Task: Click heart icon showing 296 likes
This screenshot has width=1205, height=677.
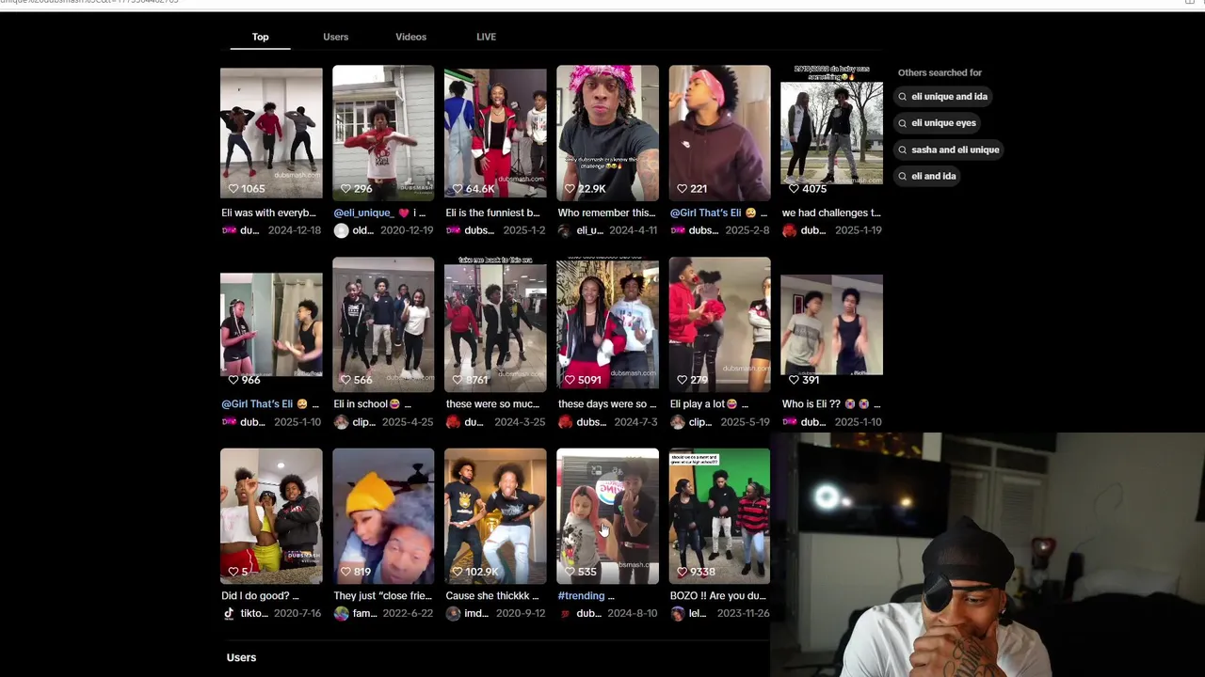Action: pyautogui.click(x=345, y=188)
